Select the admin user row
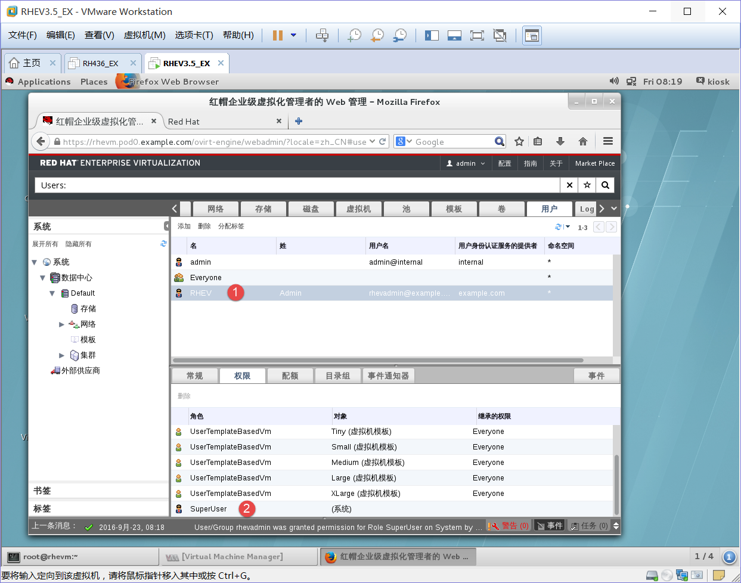The width and height of the screenshot is (741, 583). (392, 262)
